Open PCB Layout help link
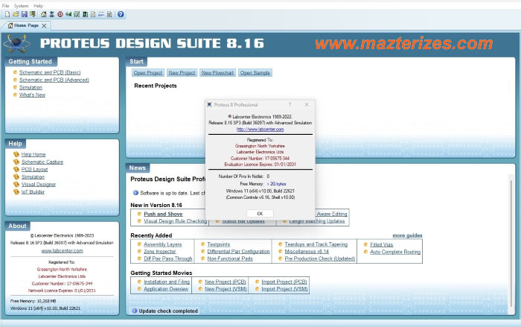The image size is (521, 327). pos(34,169)
